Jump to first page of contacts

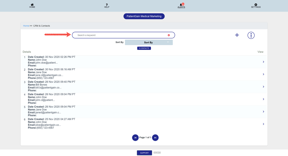[135, 138]
